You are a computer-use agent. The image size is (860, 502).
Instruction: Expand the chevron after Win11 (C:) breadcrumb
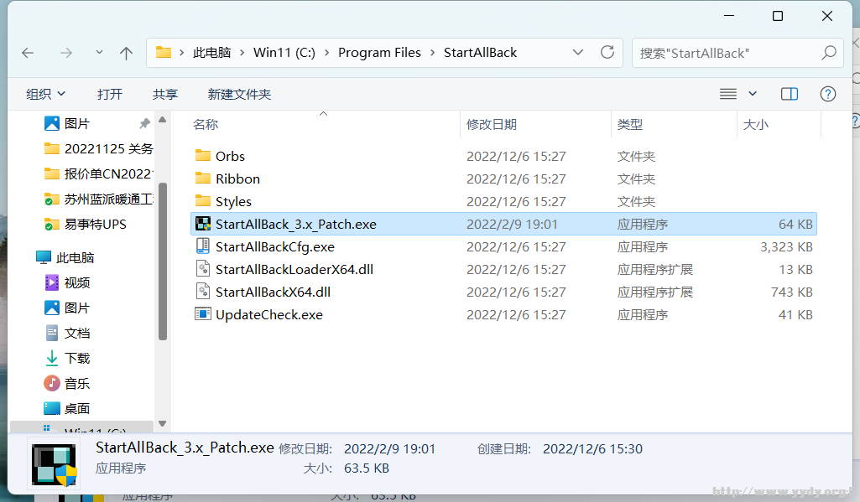327,53
